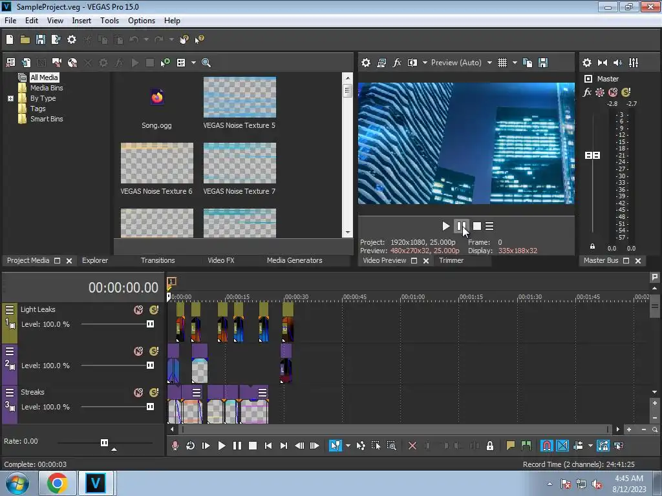662x496 pixels.
Task: Click the Master Bus volume fader
Action: 592,156
